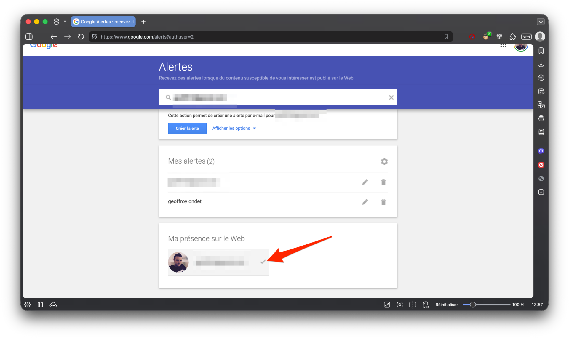Image resolution: width=569 pixels, height=338 pixels.
Task: Reload the Google Alertes page
Action: pyautogui.click(x=81, y=37)
